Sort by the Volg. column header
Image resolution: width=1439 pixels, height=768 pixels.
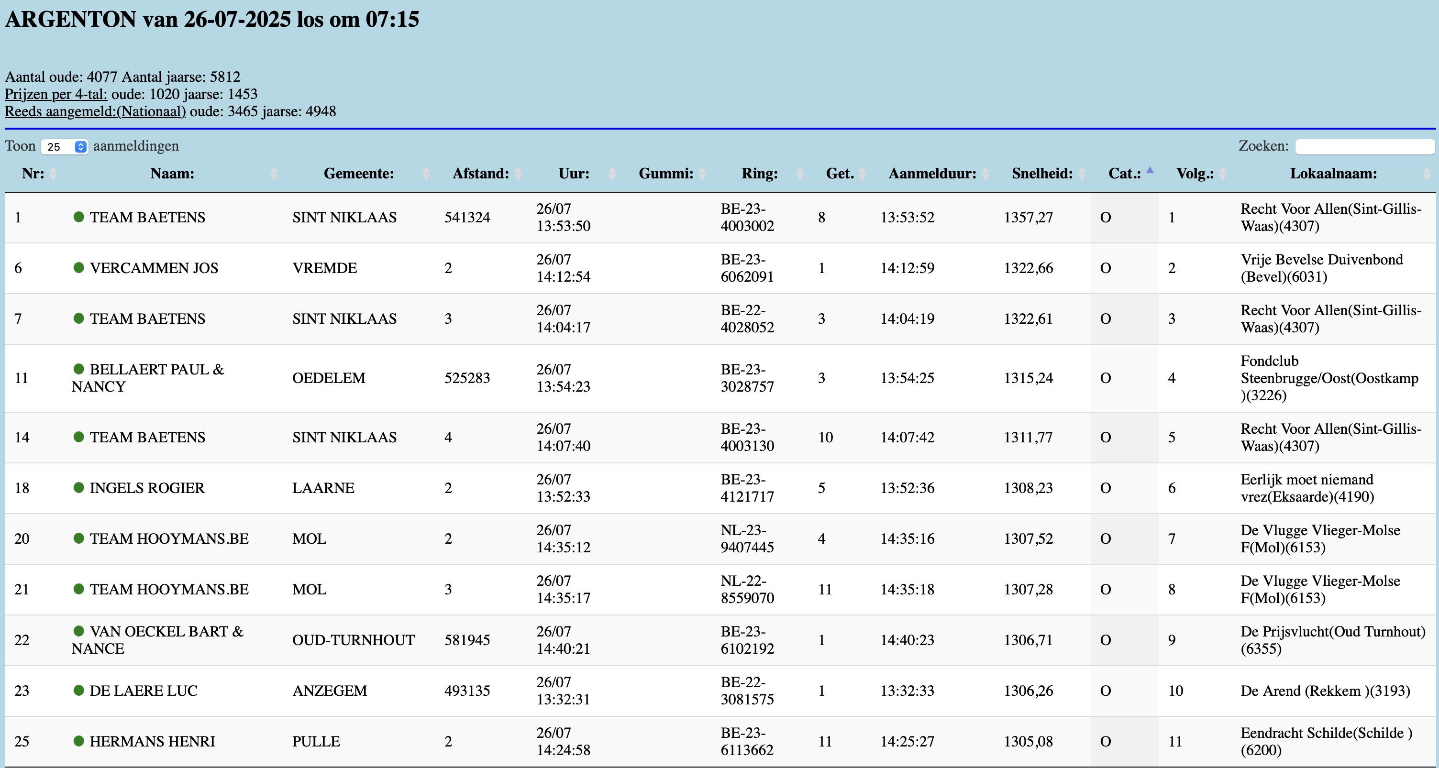(1195, 174)
